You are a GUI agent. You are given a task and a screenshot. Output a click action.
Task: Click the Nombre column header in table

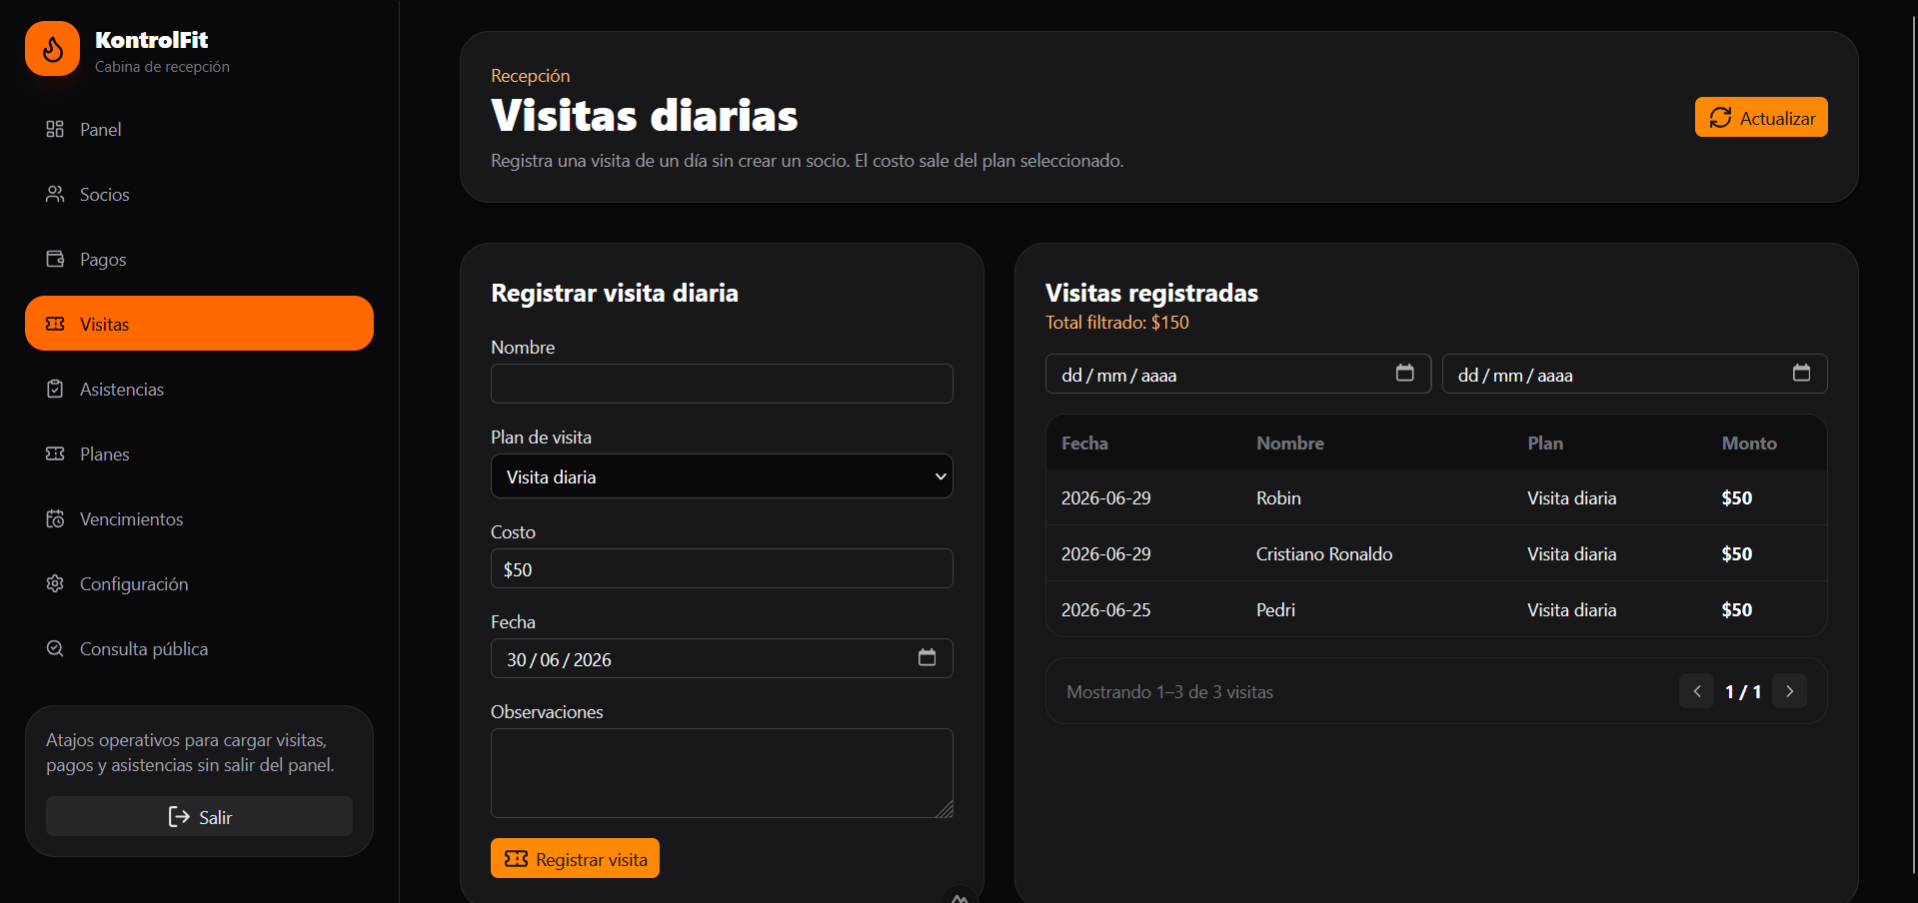pyautogui.click(x=1289, y=443)
